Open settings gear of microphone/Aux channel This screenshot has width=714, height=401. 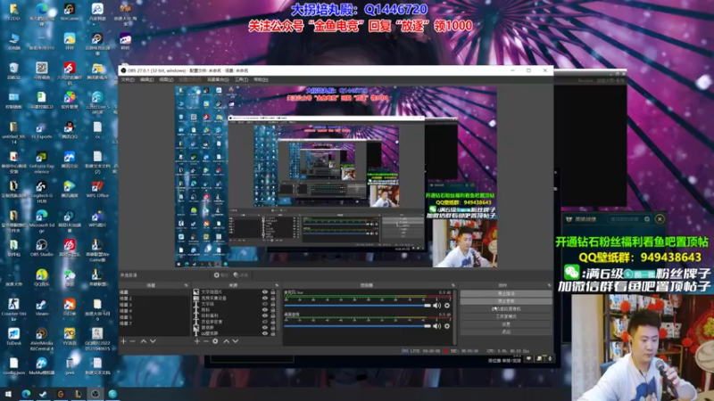tap(447, 306)
